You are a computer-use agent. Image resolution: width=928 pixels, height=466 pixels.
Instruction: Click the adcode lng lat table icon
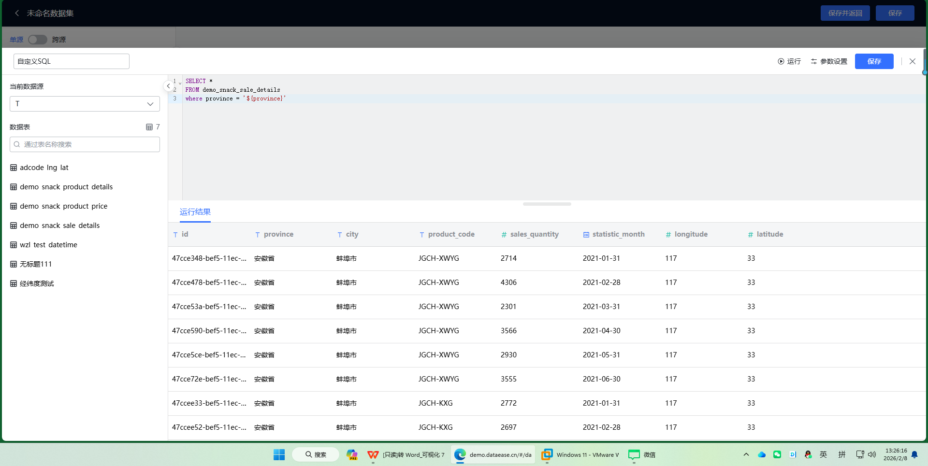coord(14,168)
